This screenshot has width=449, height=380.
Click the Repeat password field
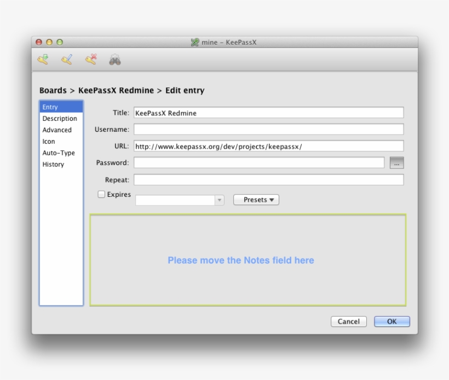pyautogui.click(x=269, y=179)
